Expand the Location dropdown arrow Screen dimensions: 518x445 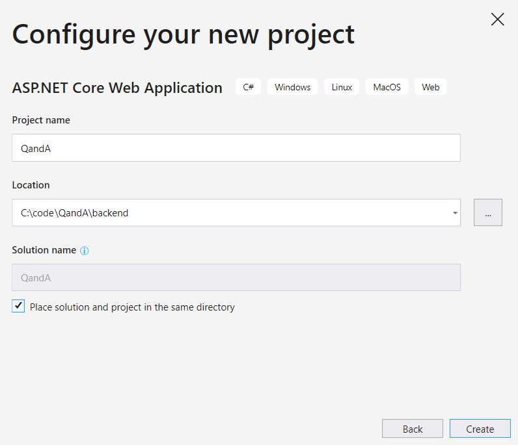click(x=455, y=213)
